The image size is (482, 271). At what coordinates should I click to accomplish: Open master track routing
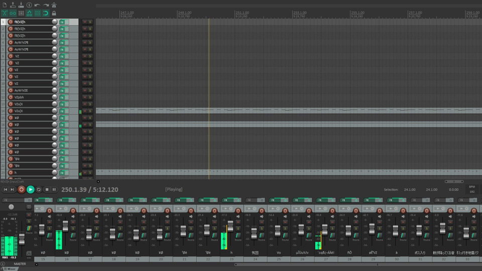point(29,229)
